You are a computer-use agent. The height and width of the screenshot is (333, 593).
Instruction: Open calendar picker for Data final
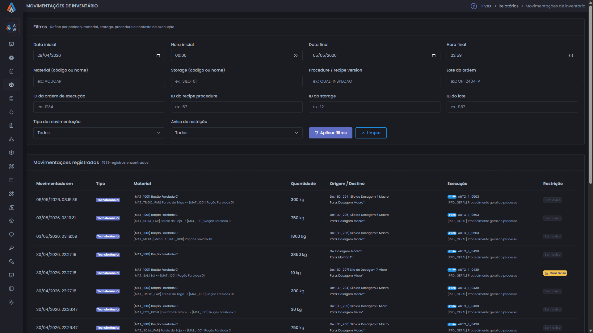434,55
